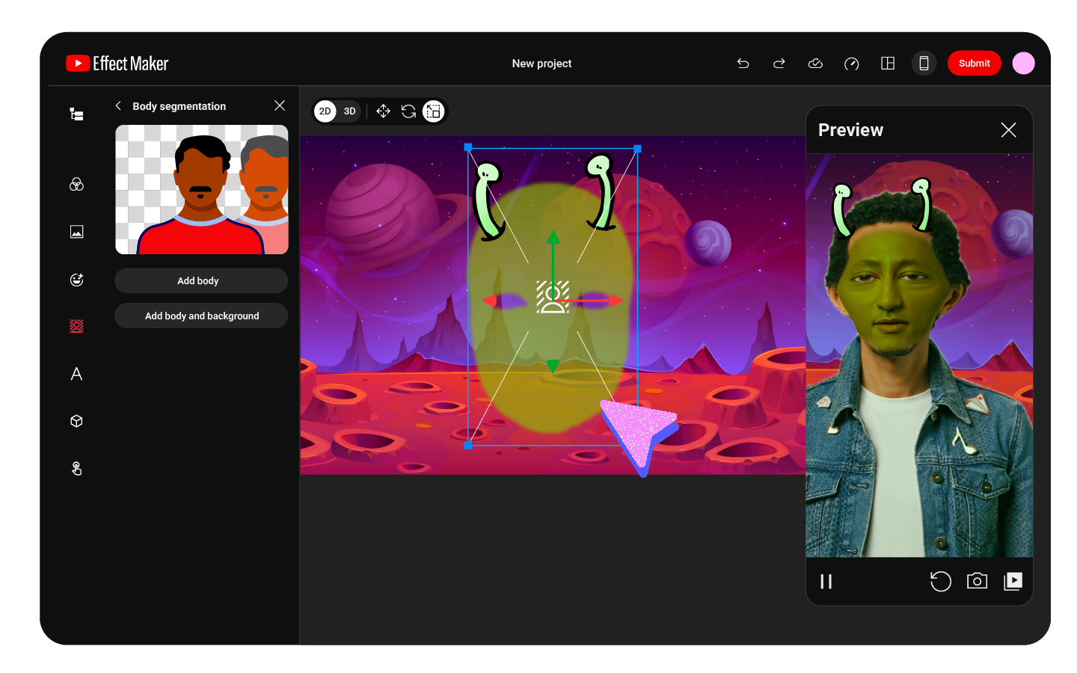Click the red right X-axis arrow
The image size is (1077, 673).
(x=615, y=301)
